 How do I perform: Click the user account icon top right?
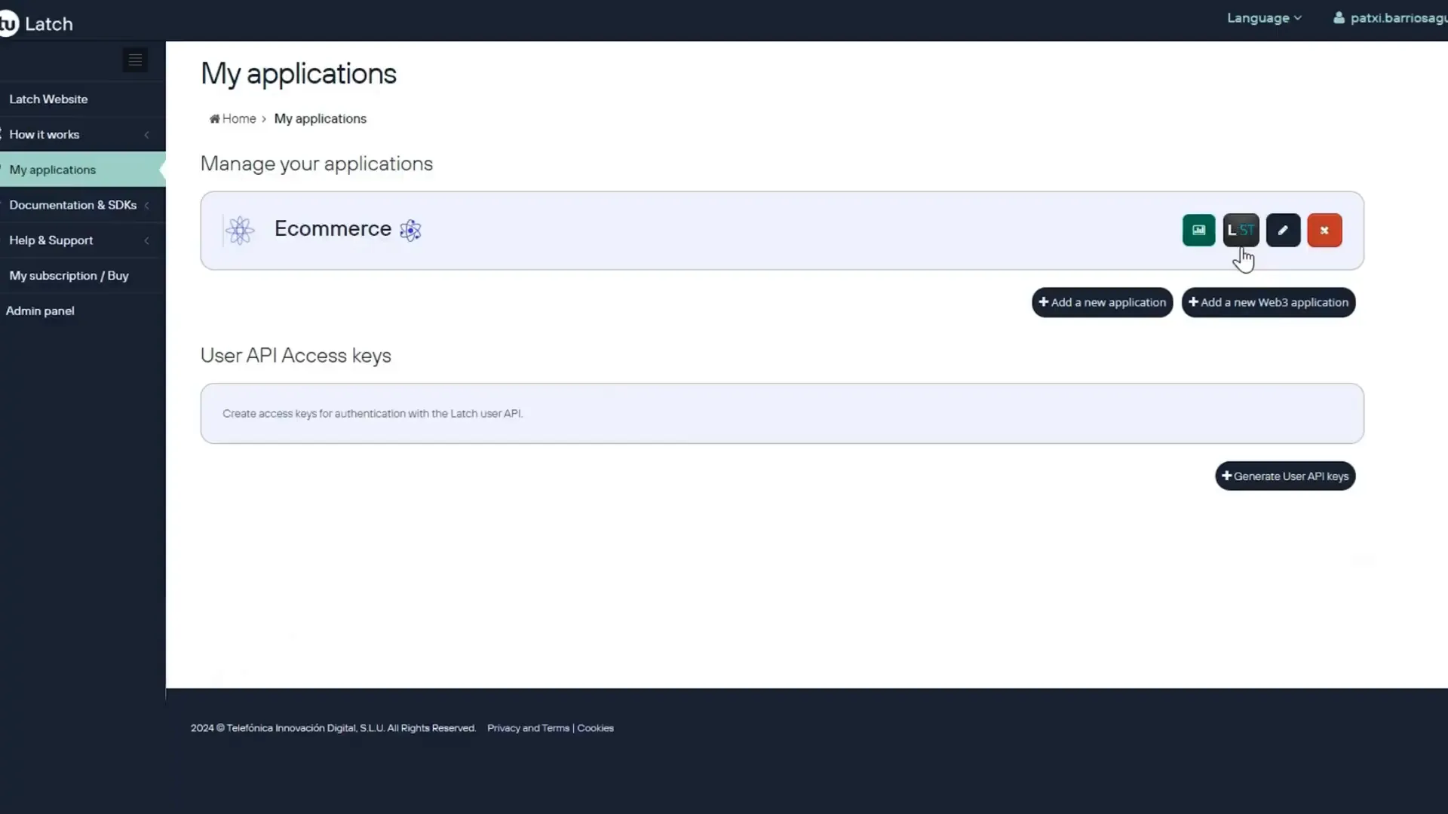[1336, 18]
